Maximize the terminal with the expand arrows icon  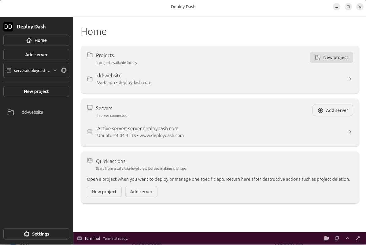pos(358,238)
